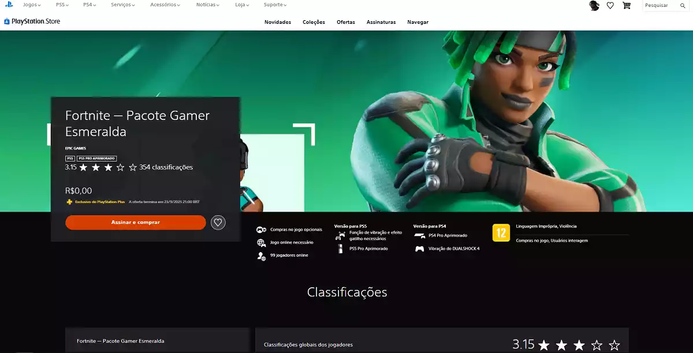
Task: Click the Classificações section heading
Action: [x=347, y=292]
